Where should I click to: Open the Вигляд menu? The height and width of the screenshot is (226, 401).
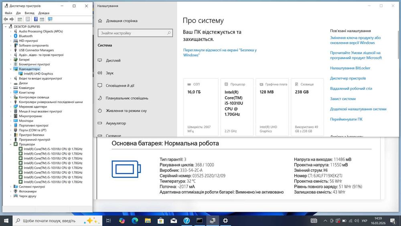point(29,13)
